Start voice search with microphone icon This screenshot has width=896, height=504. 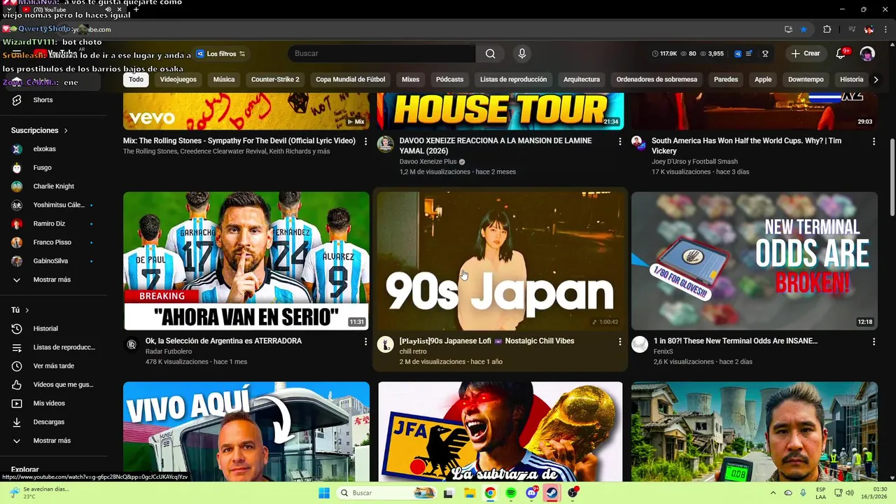coord(521,54)
